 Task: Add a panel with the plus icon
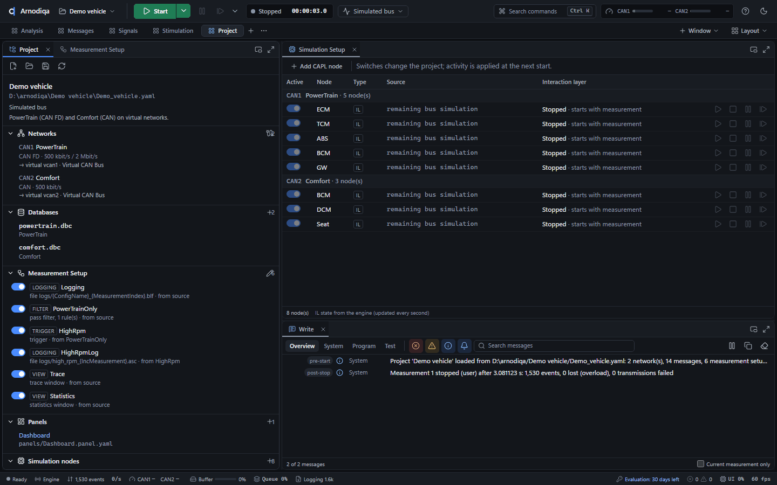pyautogui.click(x=271, y=422)
